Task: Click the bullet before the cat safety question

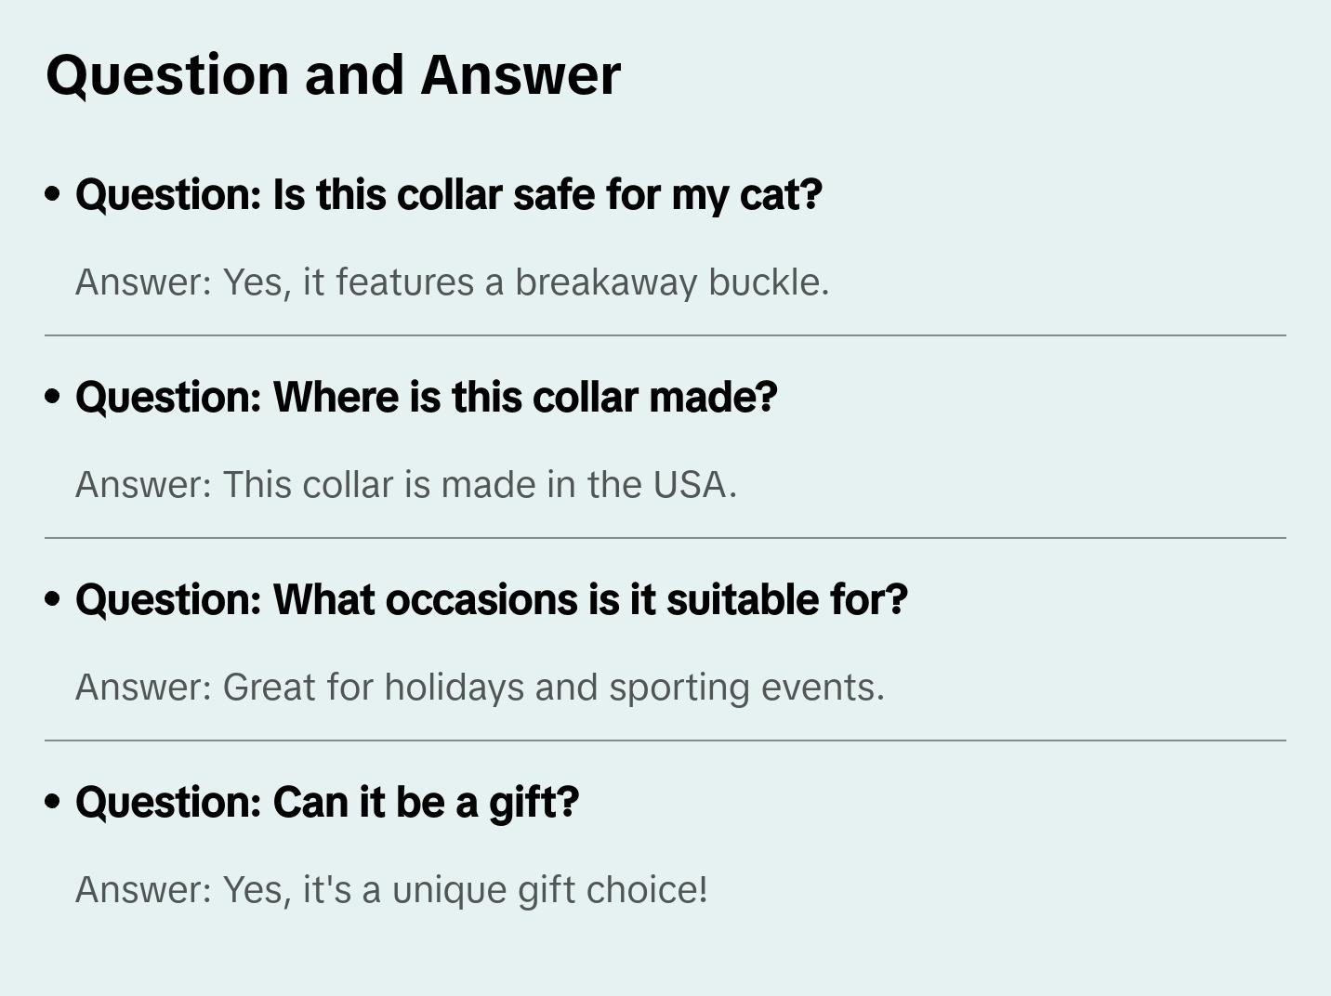Action: coord(53,194)
